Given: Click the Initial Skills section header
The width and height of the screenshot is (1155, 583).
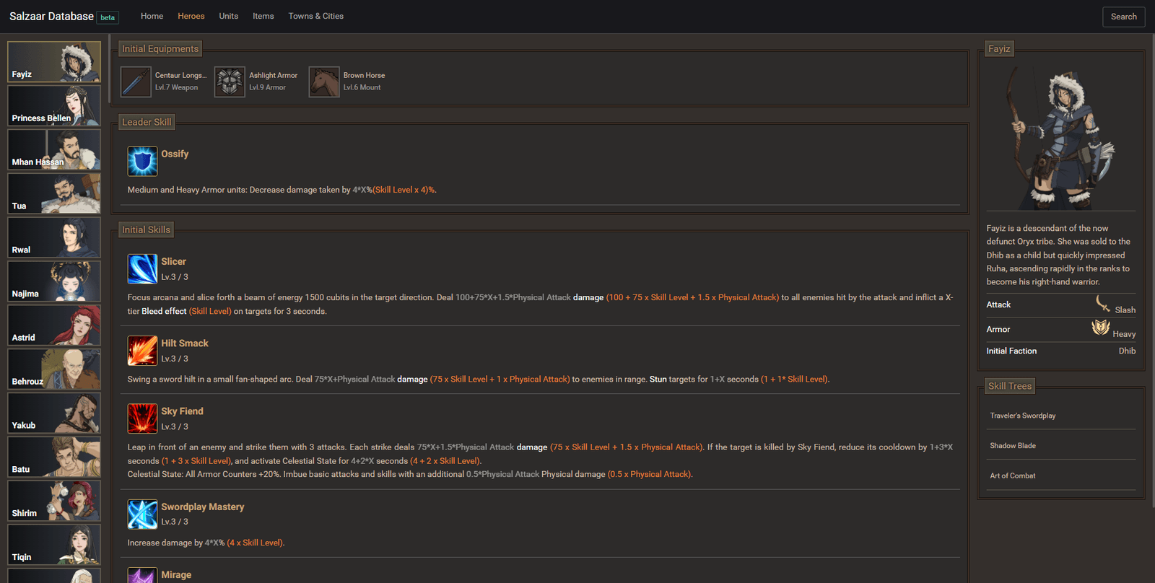Looking at the screenshot, I should click(147, 229).
